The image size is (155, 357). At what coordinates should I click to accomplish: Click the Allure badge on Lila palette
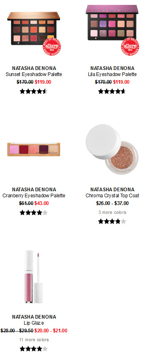[130, 46]
